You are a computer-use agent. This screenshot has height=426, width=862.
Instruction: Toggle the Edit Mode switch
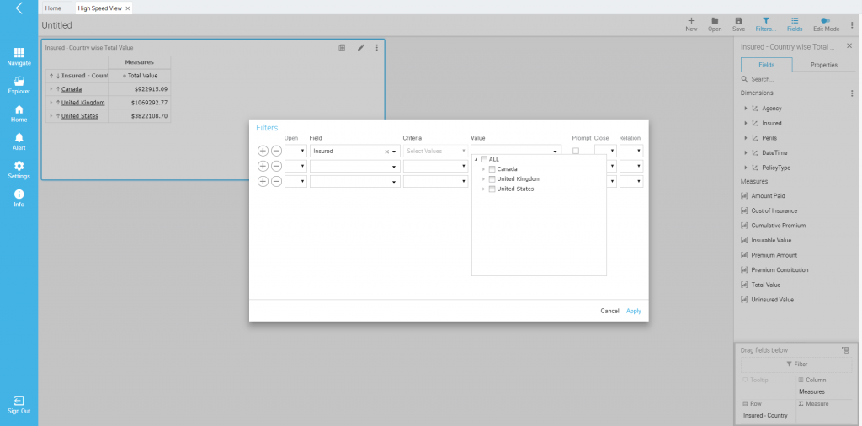click(x=826, y=20)
